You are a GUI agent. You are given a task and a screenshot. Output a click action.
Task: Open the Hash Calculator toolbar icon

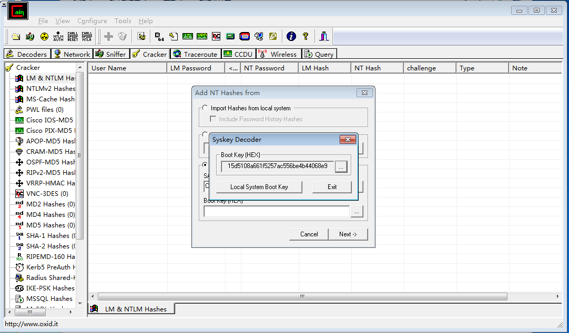(230, 36)
